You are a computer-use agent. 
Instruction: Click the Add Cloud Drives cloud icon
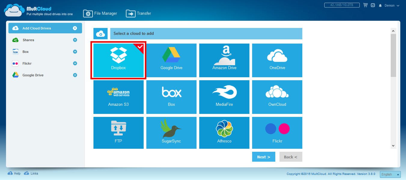click(x=16, y=28)
